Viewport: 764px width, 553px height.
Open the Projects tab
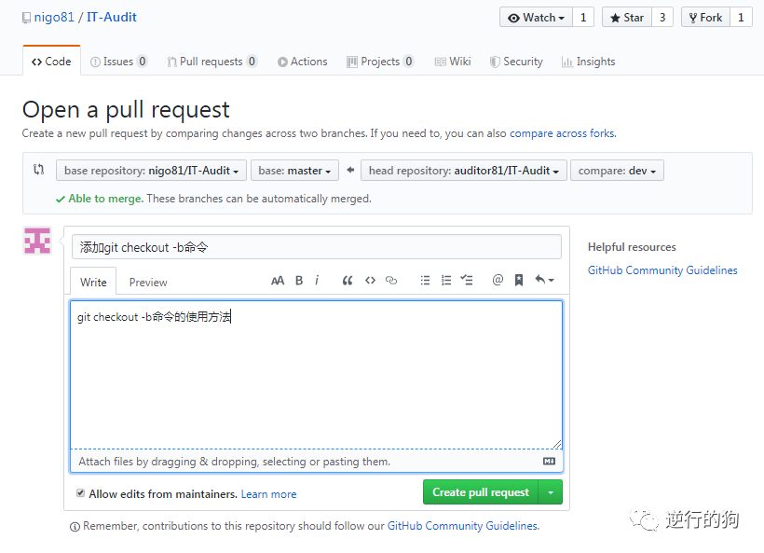[x=380, y=62]
